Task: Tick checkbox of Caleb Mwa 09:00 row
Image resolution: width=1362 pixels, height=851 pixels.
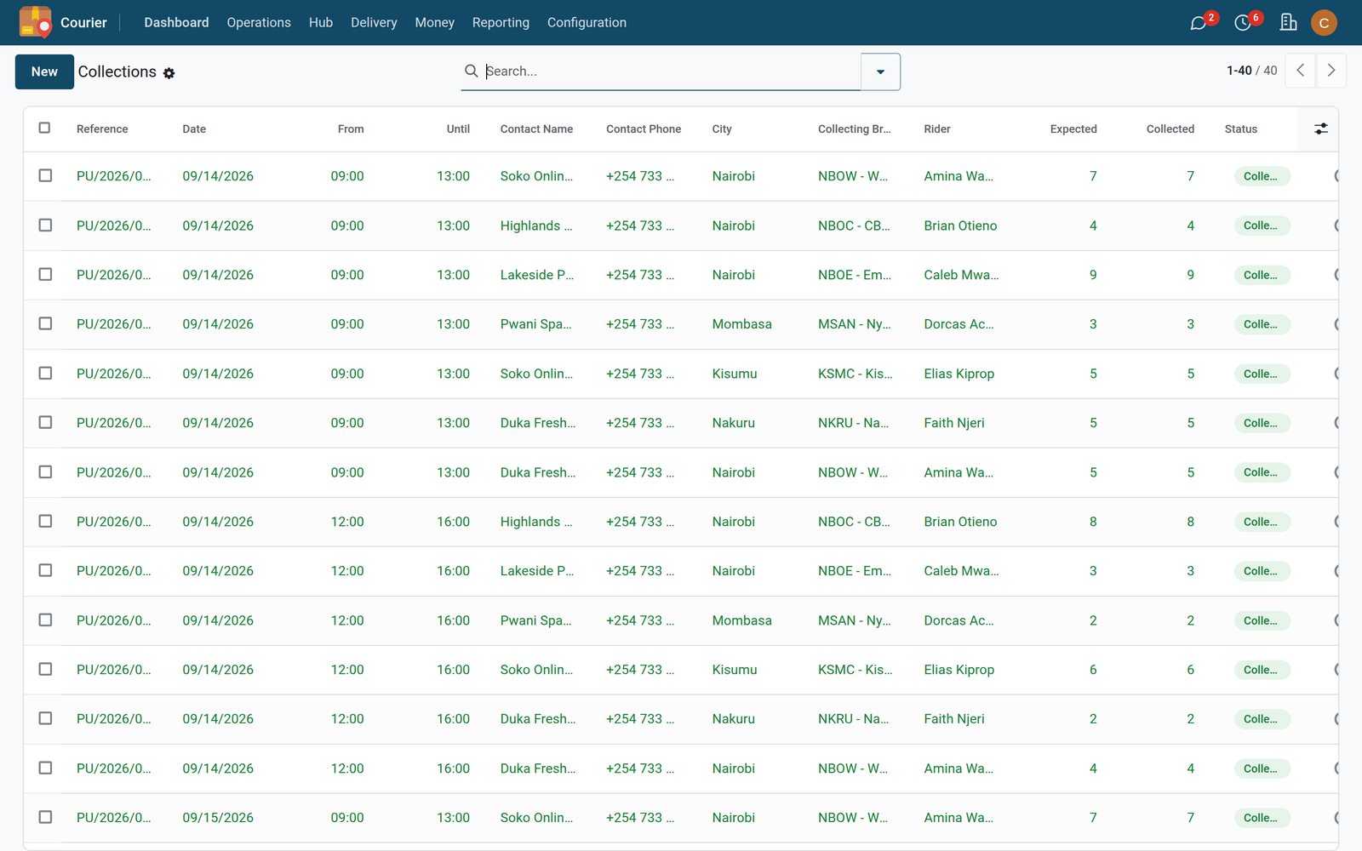Action: (x=45, y=274)
